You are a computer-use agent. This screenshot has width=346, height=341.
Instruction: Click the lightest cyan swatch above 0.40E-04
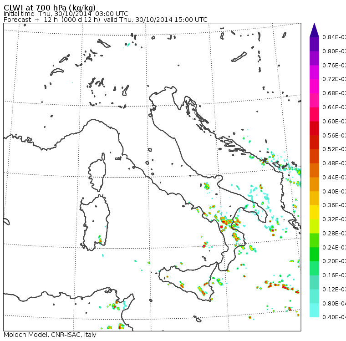[x=314, y=310]
